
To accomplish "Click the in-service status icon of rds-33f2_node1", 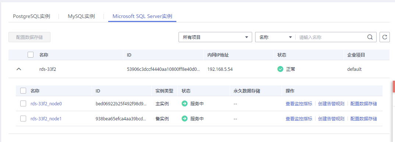I will click(x=185, y=119).
